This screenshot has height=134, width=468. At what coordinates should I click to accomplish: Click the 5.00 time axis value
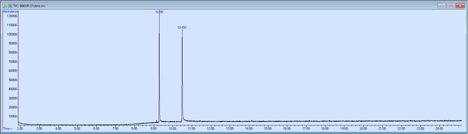click(x=77, y=129)
